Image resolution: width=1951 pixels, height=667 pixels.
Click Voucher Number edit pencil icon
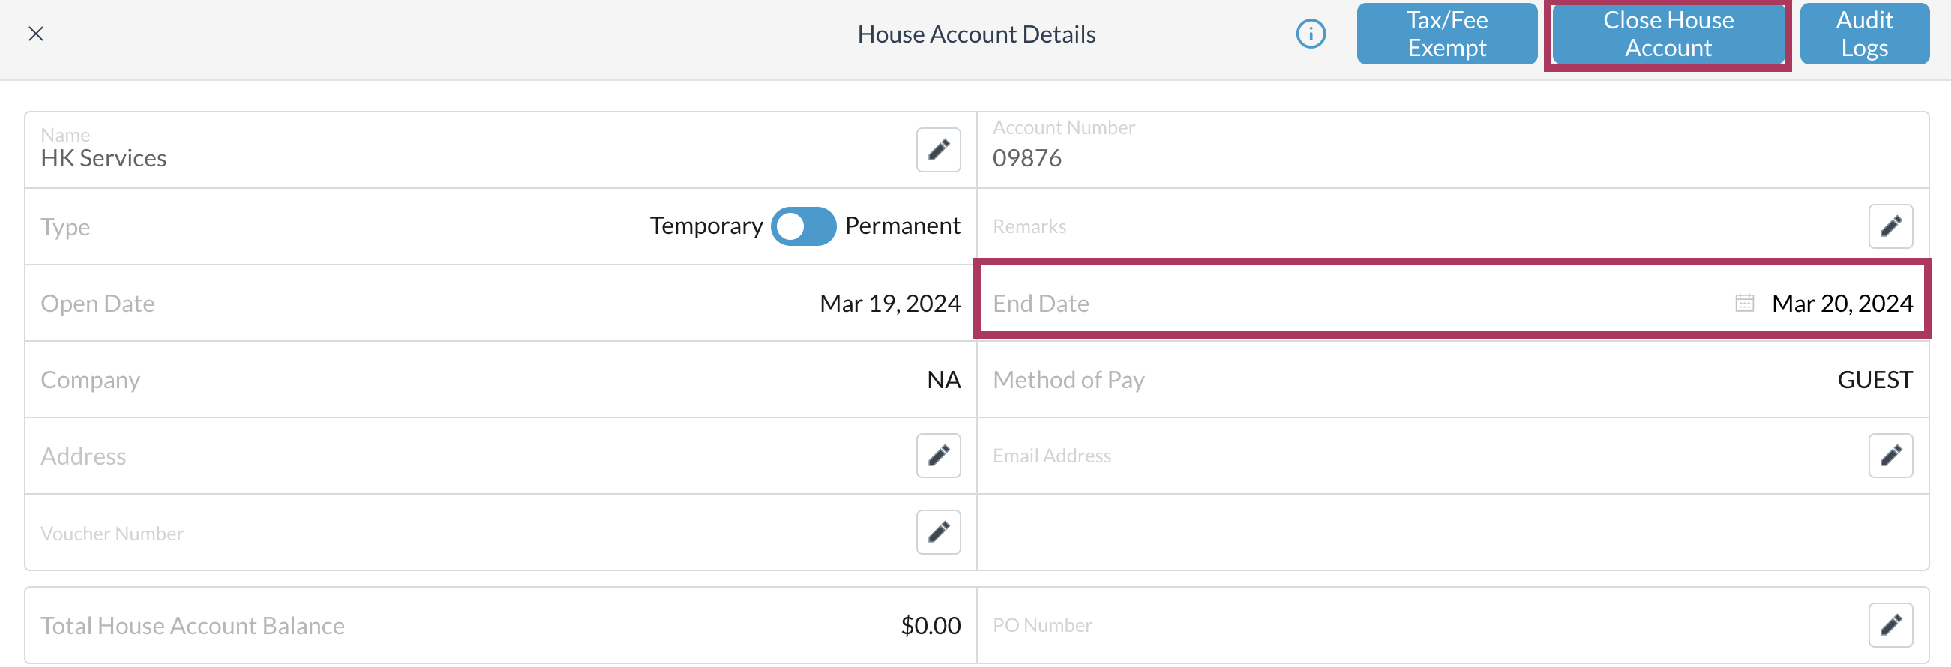coord(937,532)
